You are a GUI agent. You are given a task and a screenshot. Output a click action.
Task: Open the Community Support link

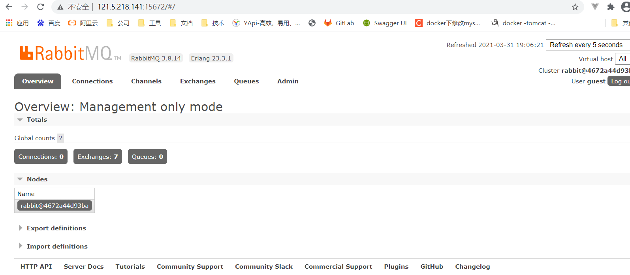[x=190, y=266]
